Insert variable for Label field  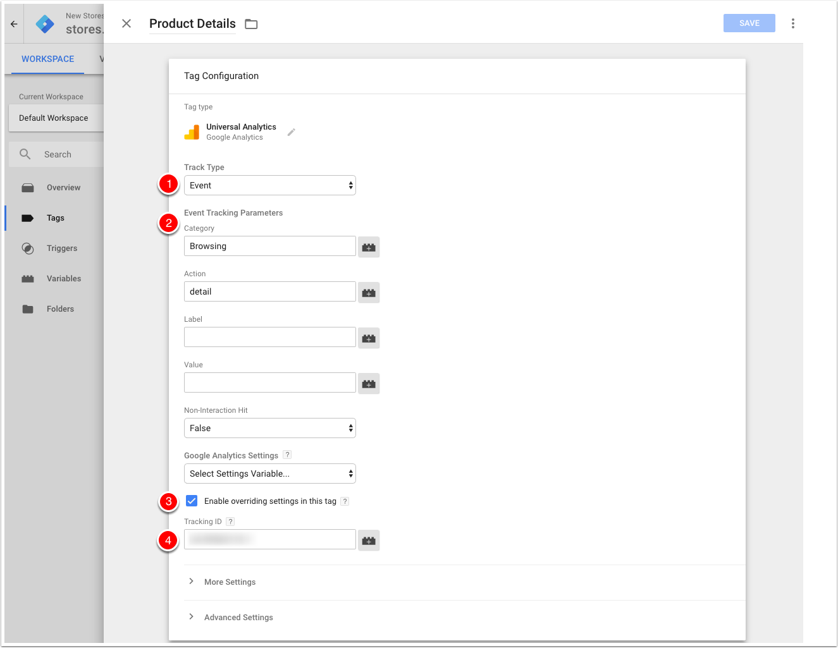pyautogui.click(x=369, y=338)
